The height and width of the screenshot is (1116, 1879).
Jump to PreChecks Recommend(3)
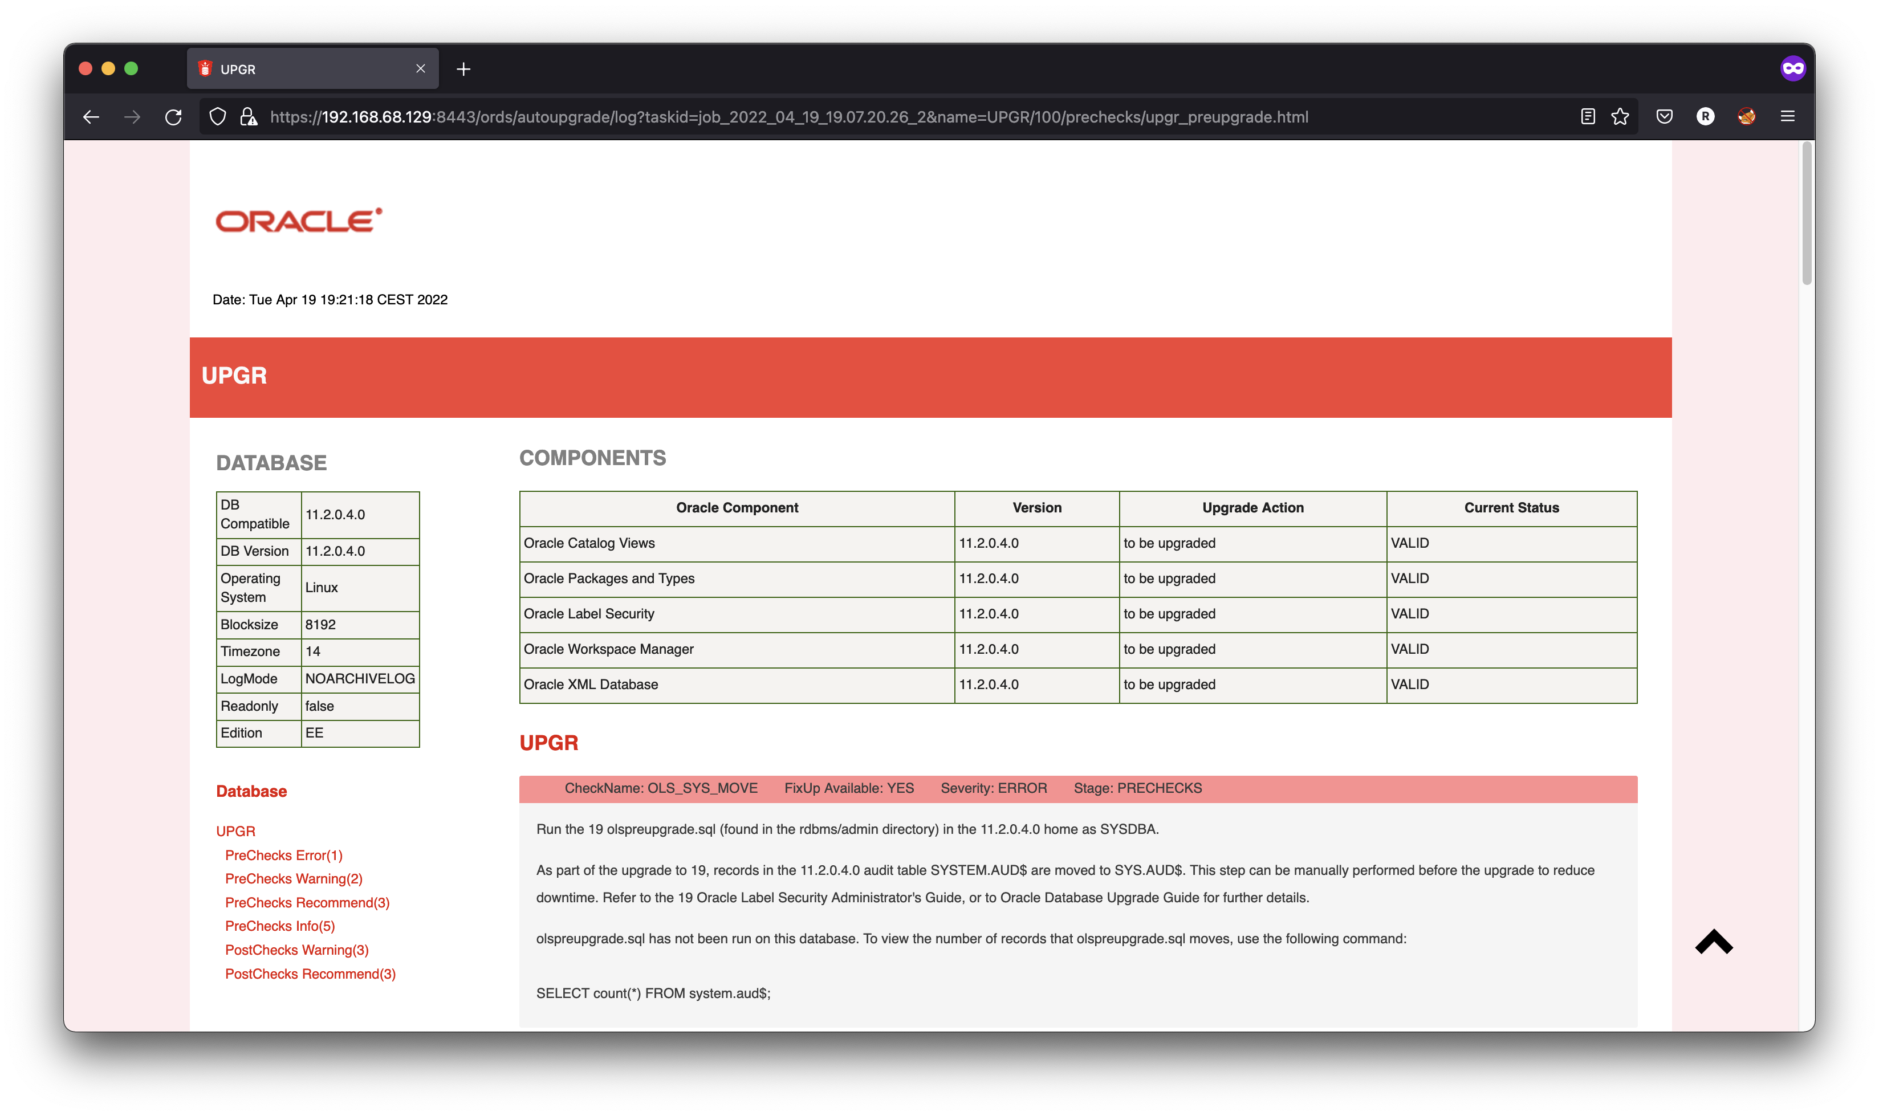(307, 902)
